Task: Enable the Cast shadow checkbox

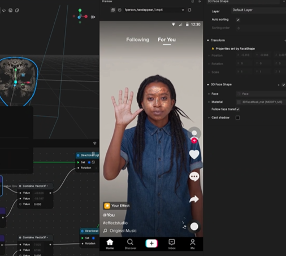Action: tap(238, 118)
